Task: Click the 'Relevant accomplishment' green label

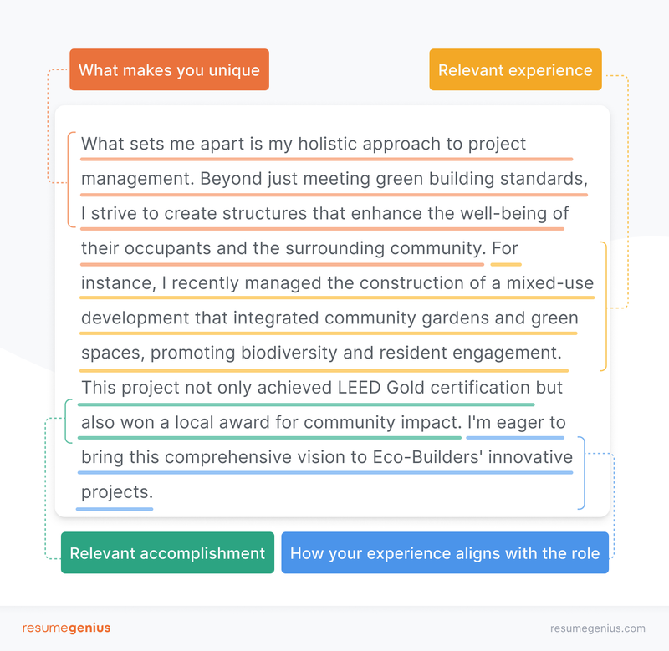Action: tap(167, 553)
